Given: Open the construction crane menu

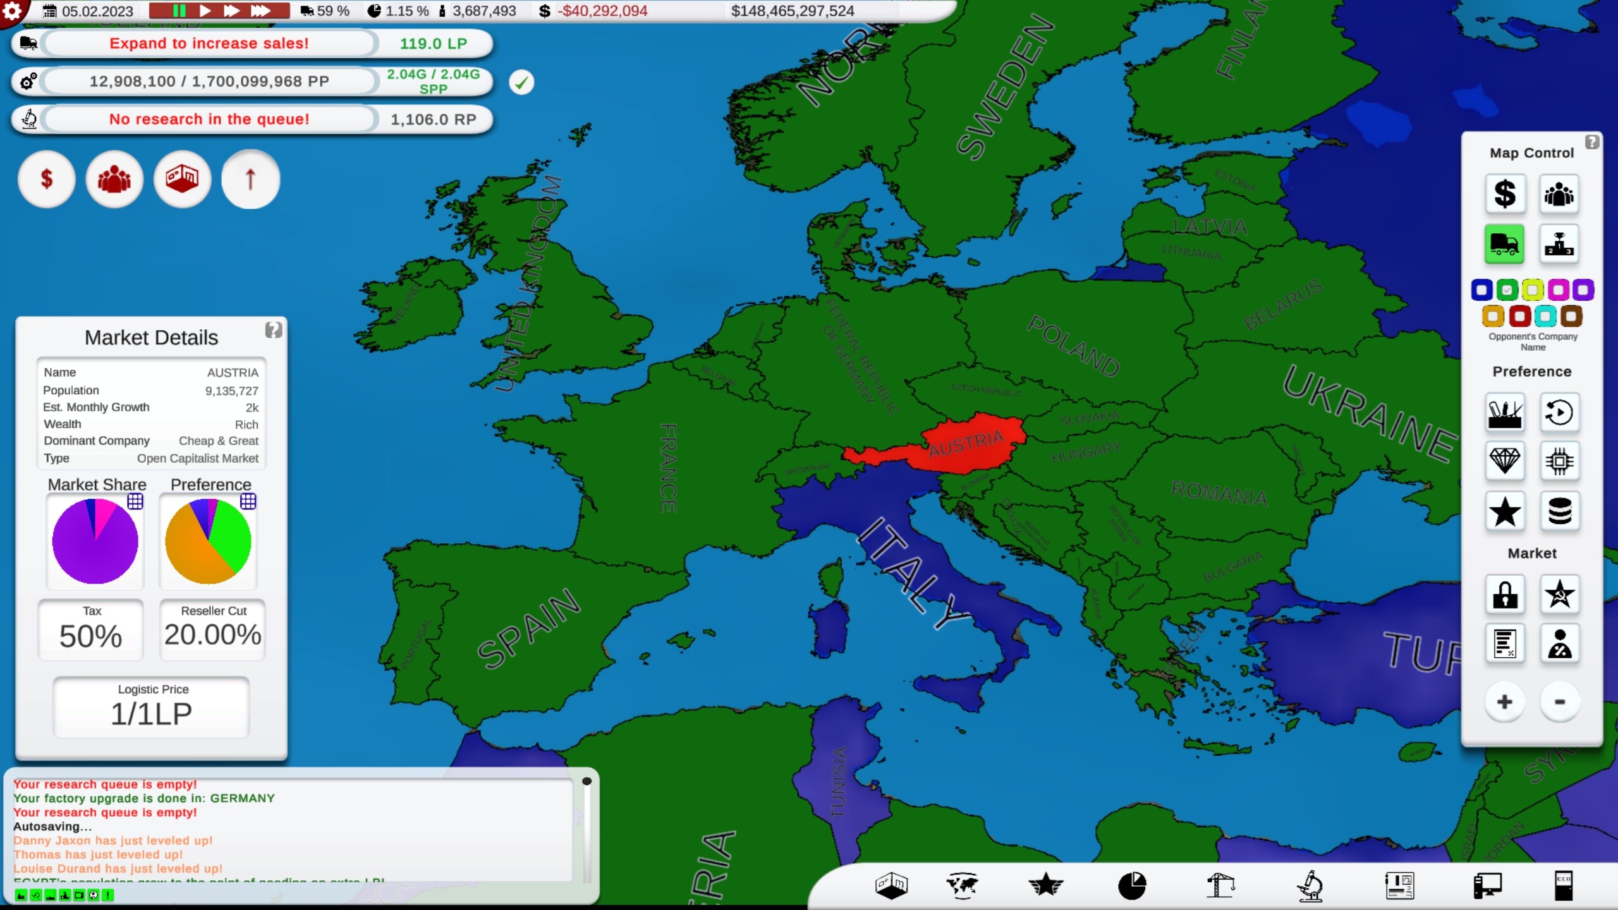Looking at the screenshot, I should [x=1220, y=885].
